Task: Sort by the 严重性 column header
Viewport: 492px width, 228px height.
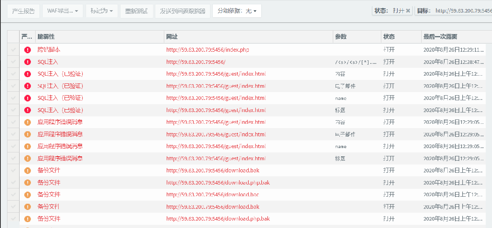Action: pyautogui.click(x=27, y=37)
